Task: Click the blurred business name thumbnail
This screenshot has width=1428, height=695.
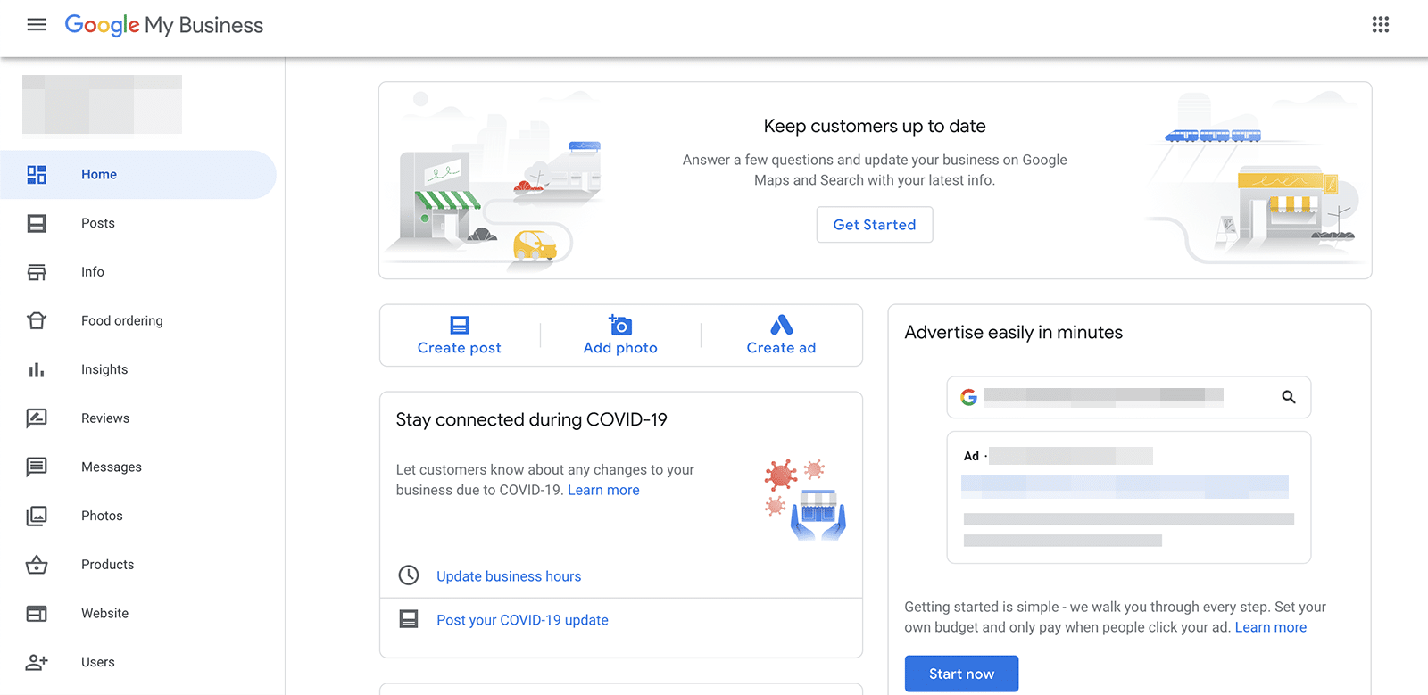Action: click(x=102, y=104)
